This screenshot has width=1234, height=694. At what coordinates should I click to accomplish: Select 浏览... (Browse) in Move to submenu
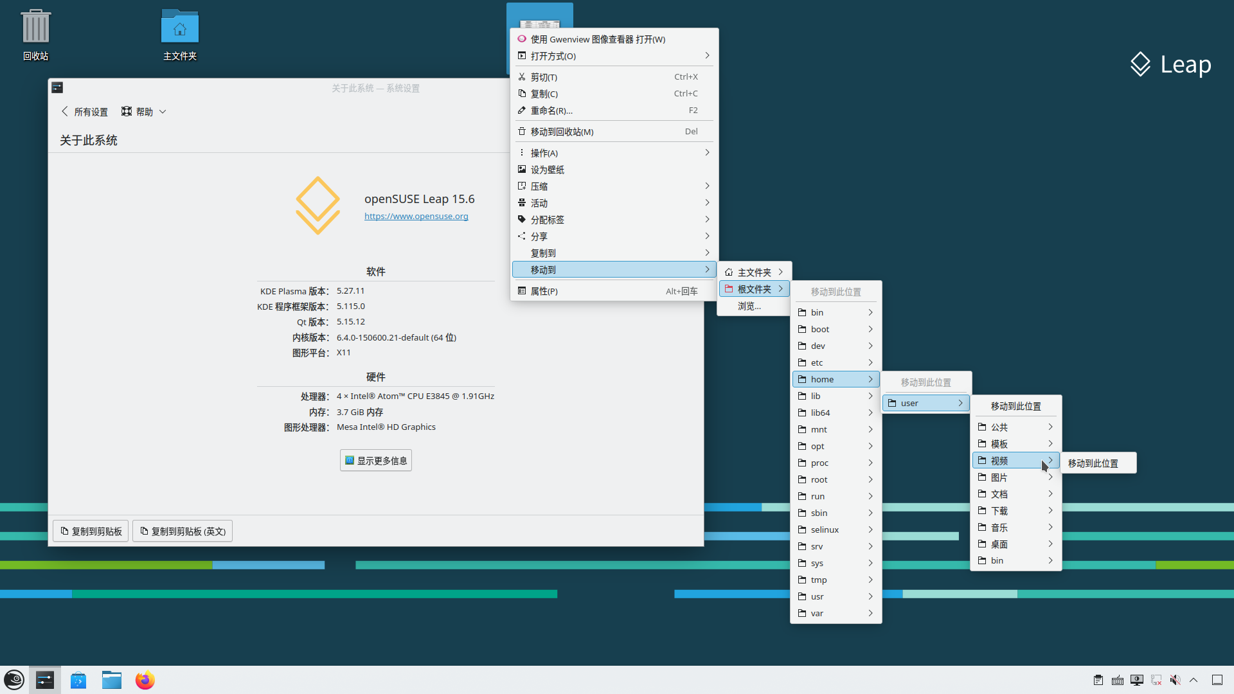pos(755,306)
